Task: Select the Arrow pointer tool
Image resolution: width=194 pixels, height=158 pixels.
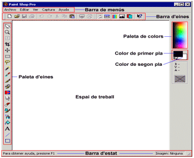Action: pyautogui.click(x=7, y=26)
